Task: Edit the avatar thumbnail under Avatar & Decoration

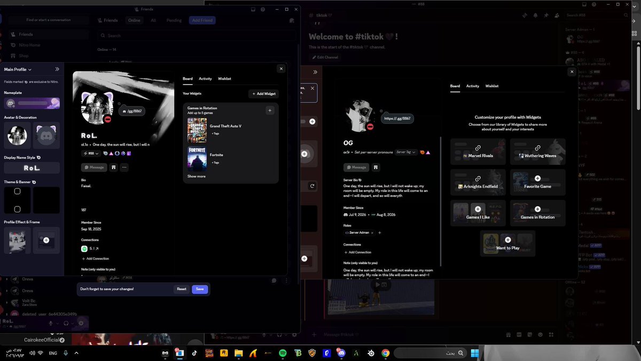Action: (x=17, y=135)
